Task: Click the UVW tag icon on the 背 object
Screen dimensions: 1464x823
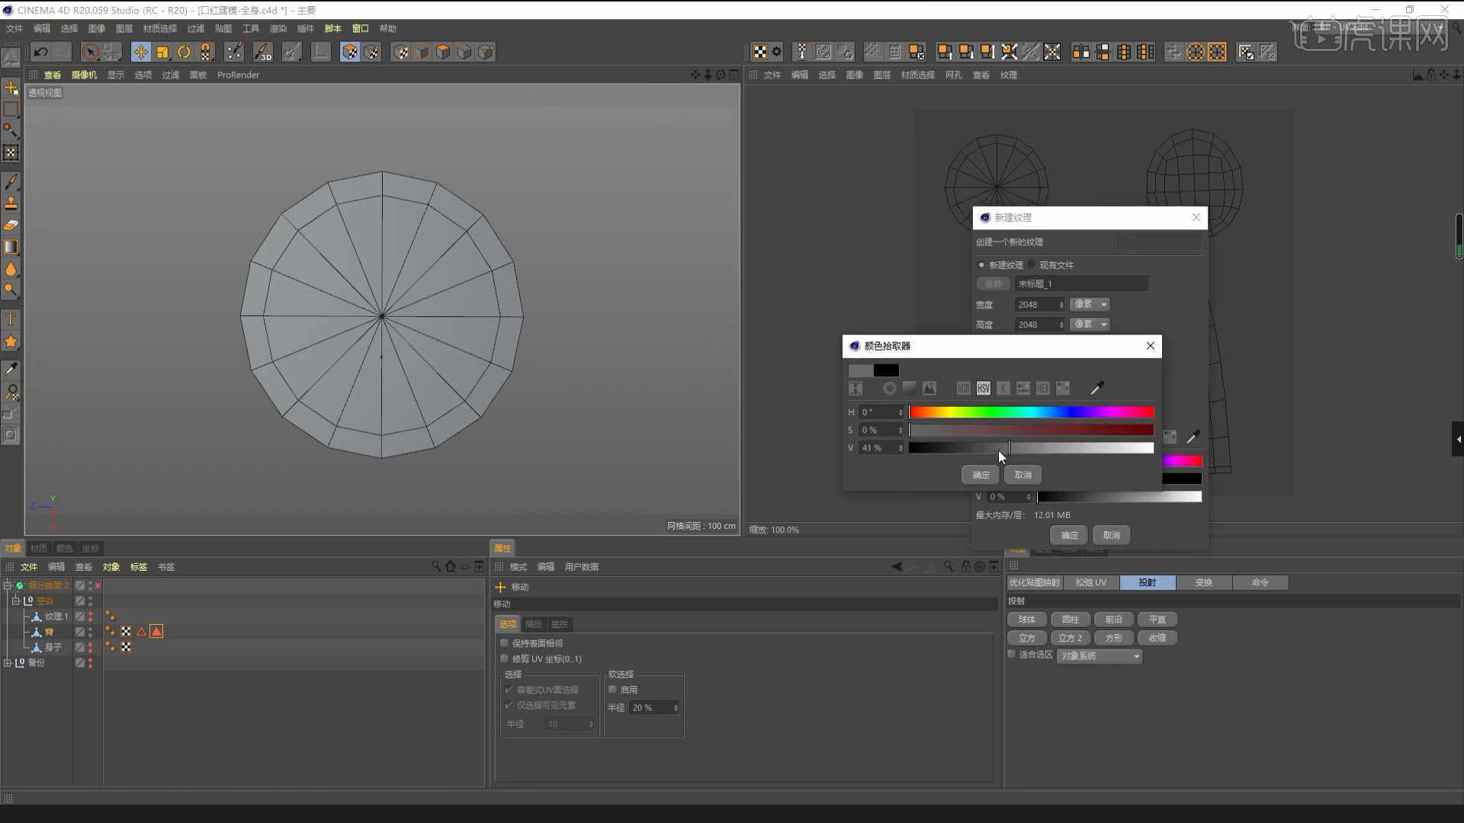Action: click(126, 632)
